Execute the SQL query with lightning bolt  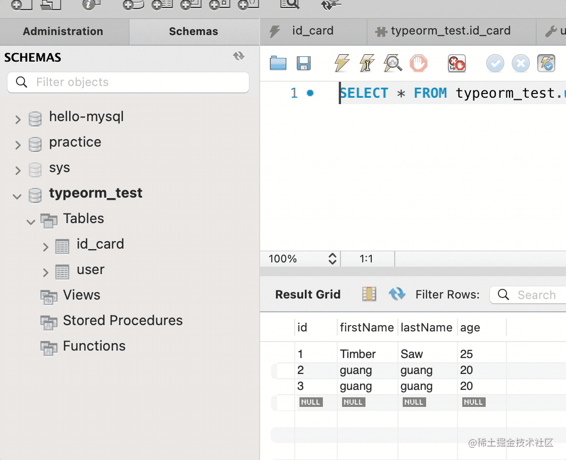(342, 64)
